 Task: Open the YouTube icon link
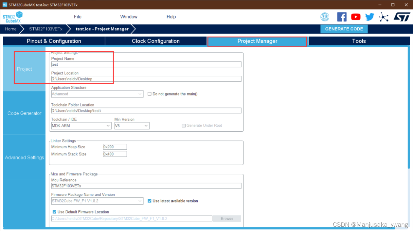click(x=356, y=17)
